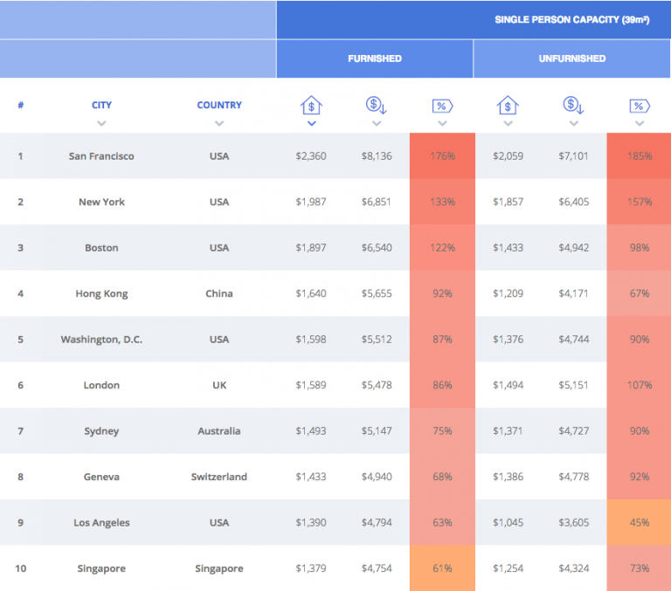This screenshot has width=671, height=591.
Task: Click the furnished rent house-dollar icon
Action: click(311, 106)
